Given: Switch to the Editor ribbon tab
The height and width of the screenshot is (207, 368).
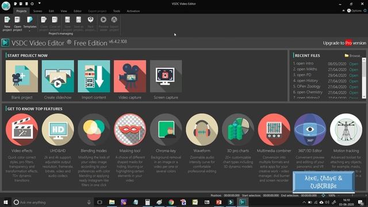Looking at the screenshot, I should coord(78,11).
